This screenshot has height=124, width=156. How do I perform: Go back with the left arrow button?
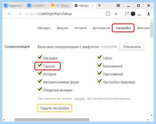pyautogui.click(x=9, y=14)
